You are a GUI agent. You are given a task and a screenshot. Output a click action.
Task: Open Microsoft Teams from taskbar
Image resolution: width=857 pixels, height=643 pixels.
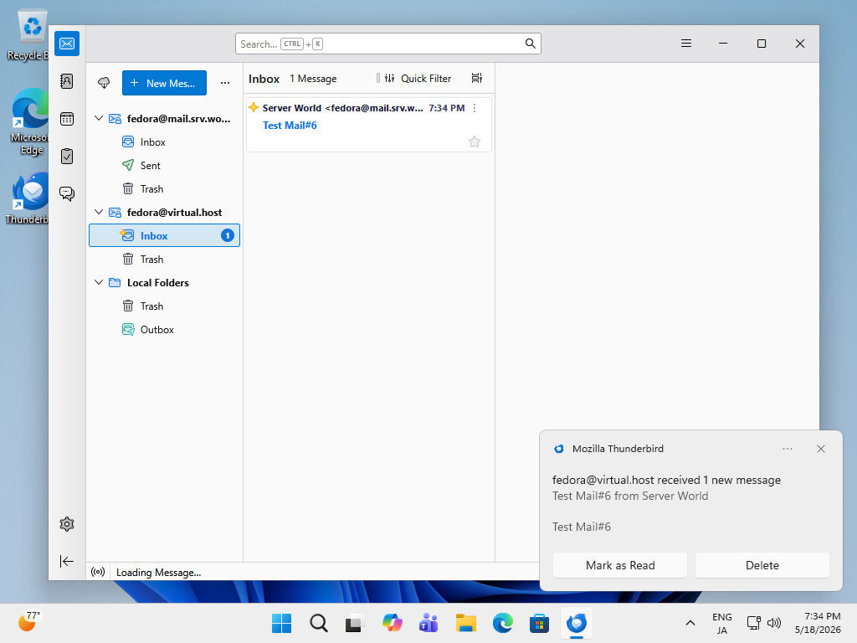(x=429, y=623)
